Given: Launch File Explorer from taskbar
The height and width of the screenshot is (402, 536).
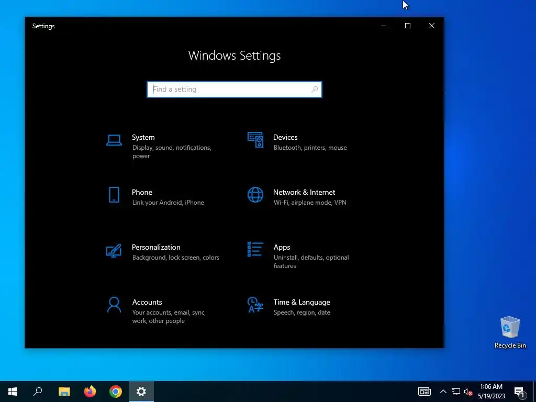Looking at the screenshot, I should tap(64, 392).
